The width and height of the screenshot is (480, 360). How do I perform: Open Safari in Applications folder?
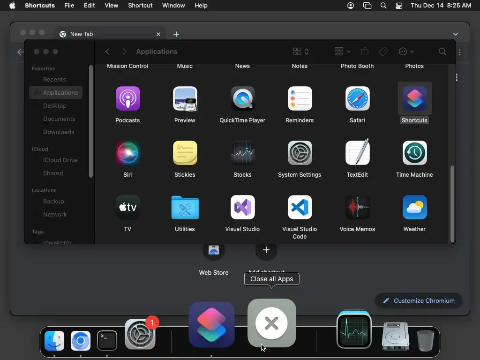click(357, 98)
